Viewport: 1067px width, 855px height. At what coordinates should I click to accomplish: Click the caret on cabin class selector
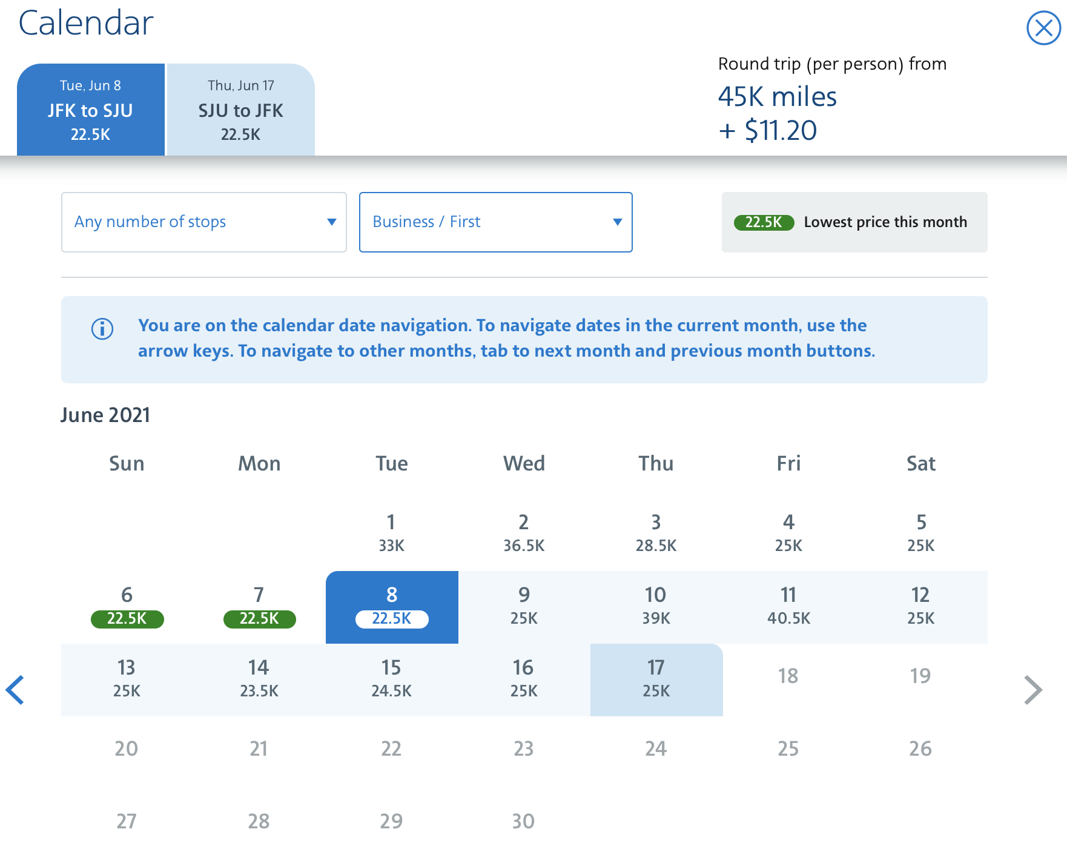click(x=617, y=222)
